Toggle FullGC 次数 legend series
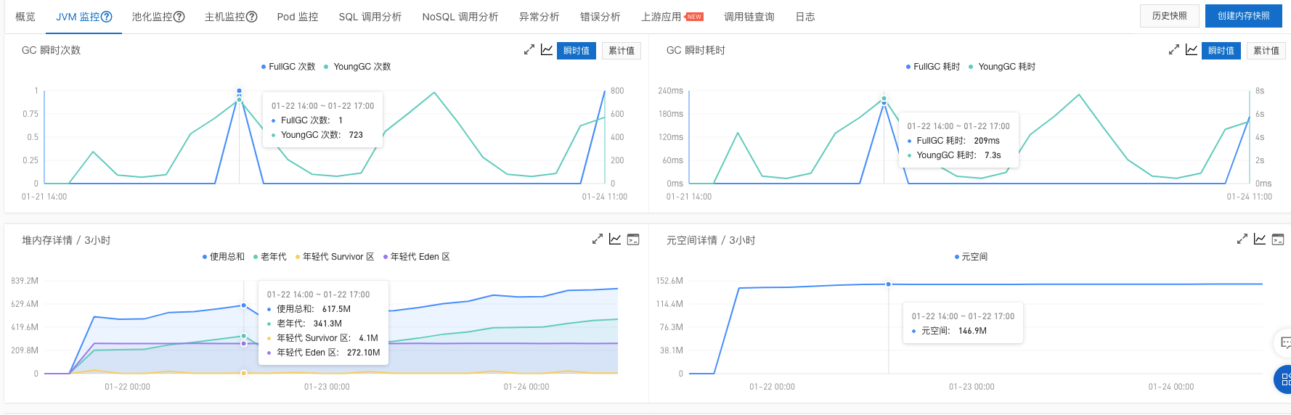This screenshot has height=415, width=1291. [288, 67]
